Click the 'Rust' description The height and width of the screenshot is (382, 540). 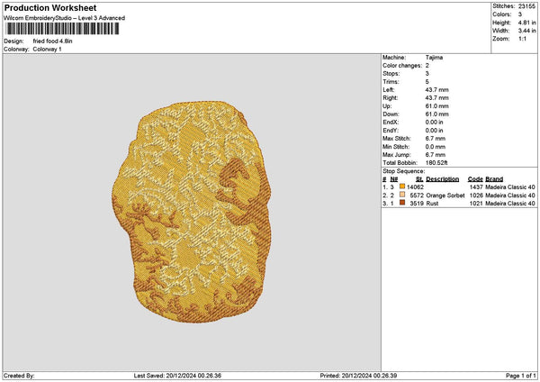(x=432, y=204)
